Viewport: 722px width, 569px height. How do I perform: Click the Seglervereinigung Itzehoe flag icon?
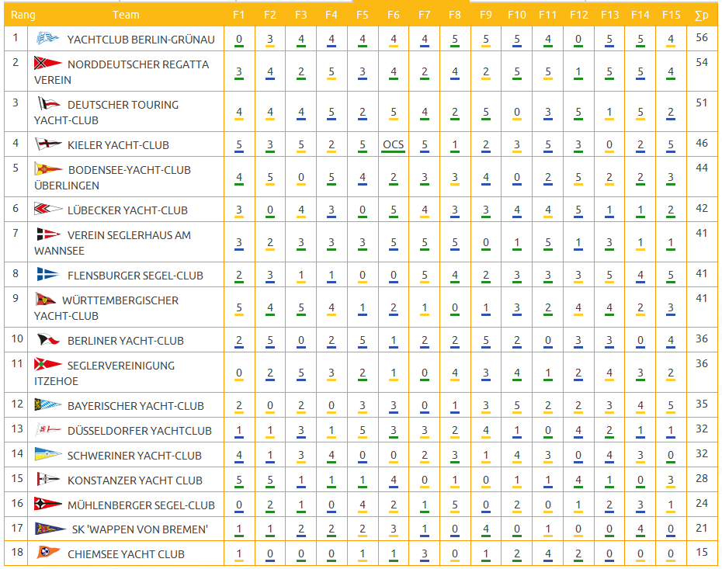[x=48, y=365]
